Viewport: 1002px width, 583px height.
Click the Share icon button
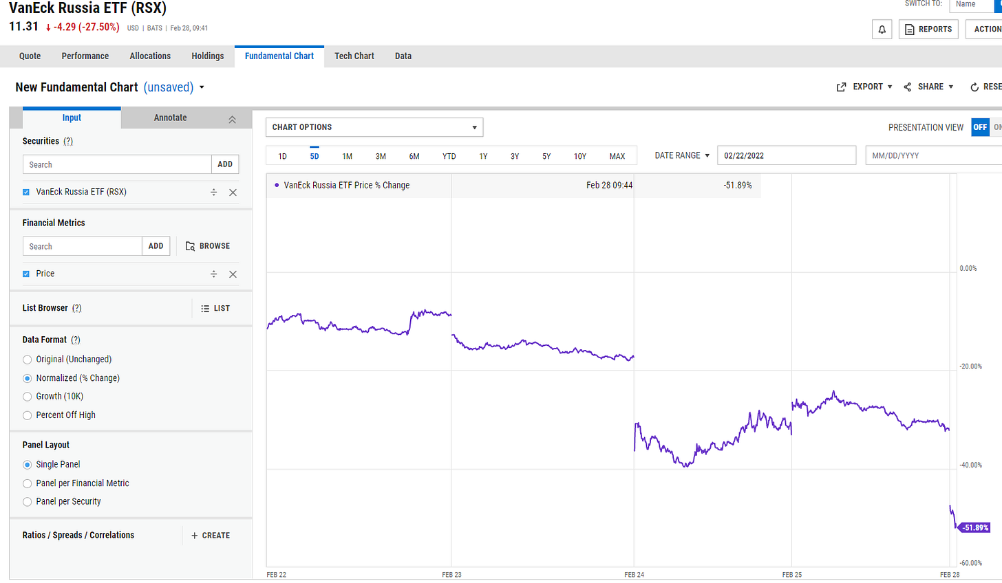click(908, 87)
